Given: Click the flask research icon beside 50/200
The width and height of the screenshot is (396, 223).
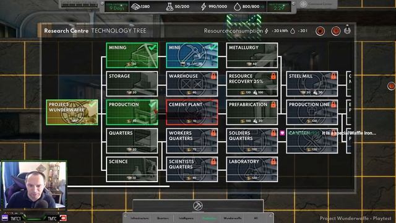Looking at the screenshot, I should 170,7.
